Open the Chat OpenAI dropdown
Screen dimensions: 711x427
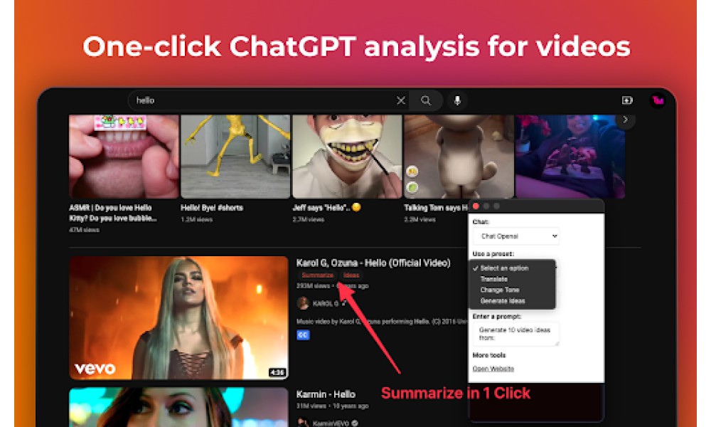tap(516, 236)
